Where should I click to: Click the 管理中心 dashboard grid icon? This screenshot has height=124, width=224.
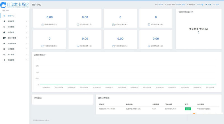click(x=4, y=16)
